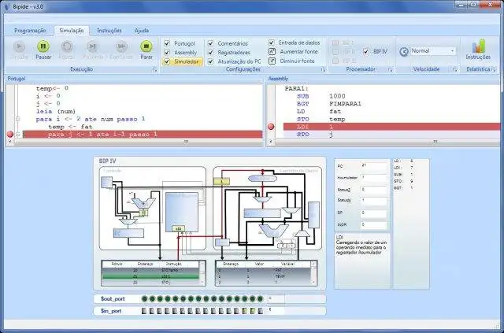This screenshot has height=333, width=504.
Task: Click the data memory table scrollbar
Action: (314, 273)
